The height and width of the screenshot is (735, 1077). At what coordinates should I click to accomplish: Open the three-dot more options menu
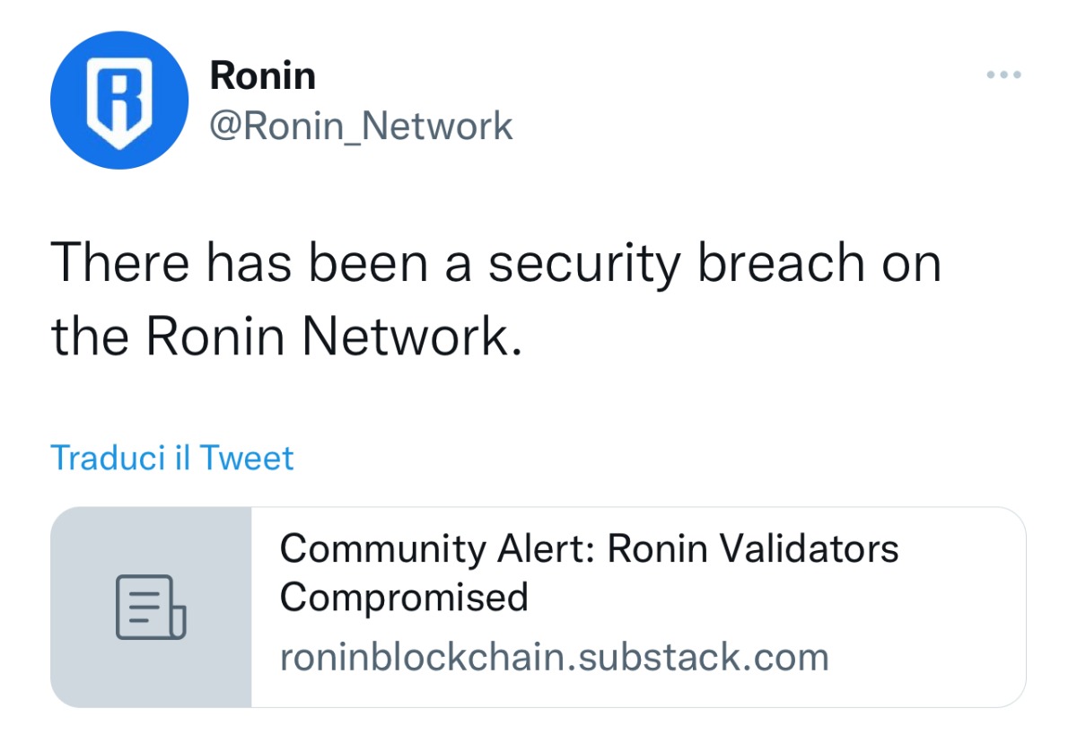pyautogui.click(x=1003, y=74)
